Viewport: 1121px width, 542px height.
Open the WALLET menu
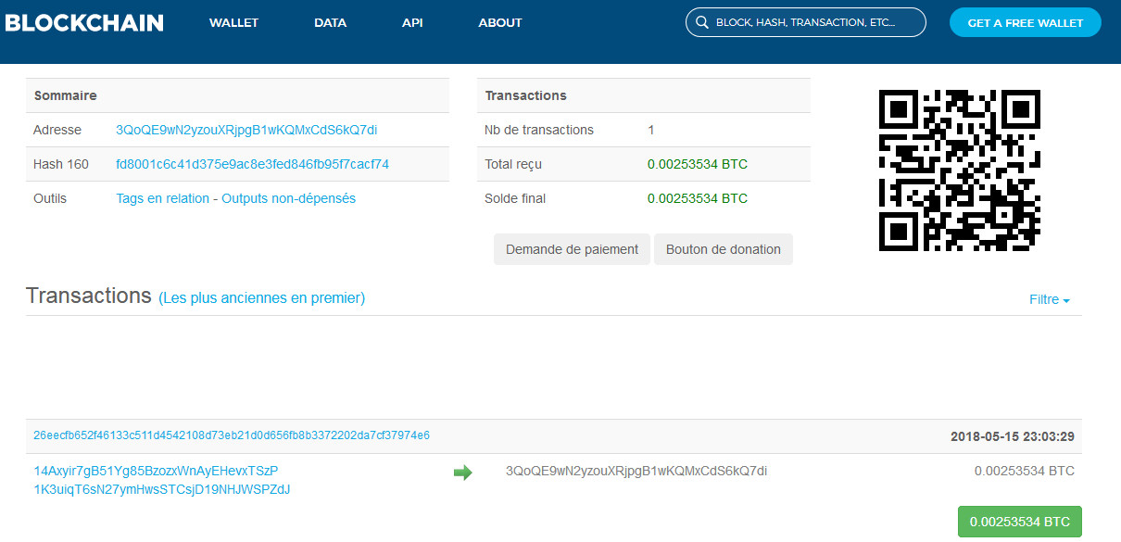[233, 22]
